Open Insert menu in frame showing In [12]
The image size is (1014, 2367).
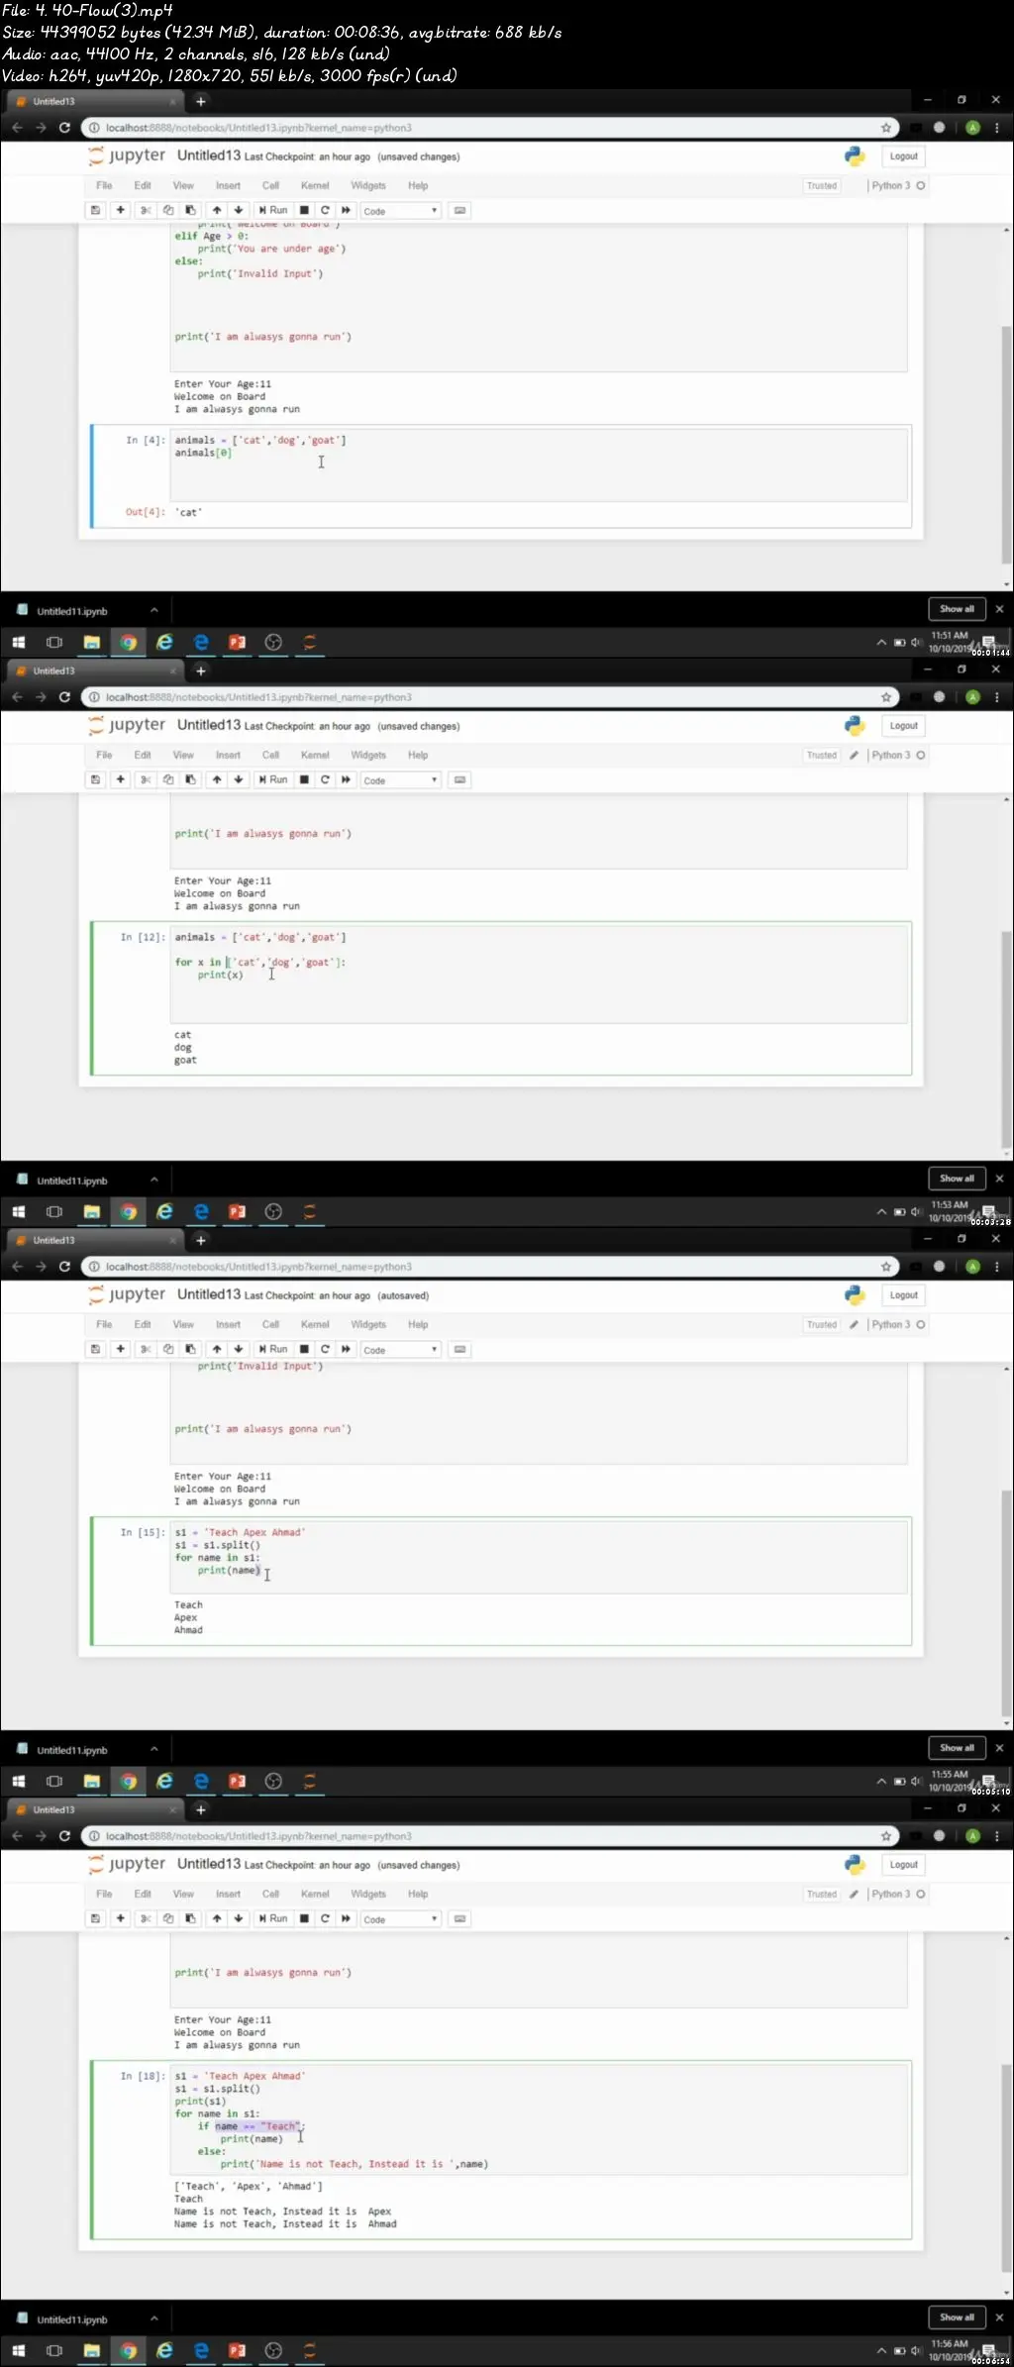pyautogui.click(x=228, y=755)
